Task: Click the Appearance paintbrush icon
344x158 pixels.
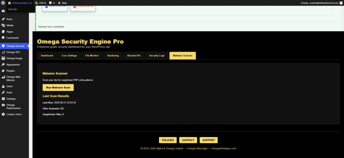Action: point(3,65)
